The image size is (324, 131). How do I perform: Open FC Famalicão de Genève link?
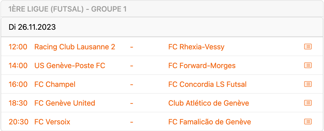[210, 122]
